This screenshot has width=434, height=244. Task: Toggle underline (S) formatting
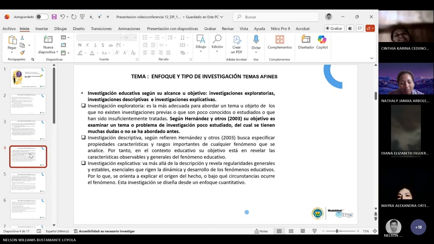pos(95,45)
